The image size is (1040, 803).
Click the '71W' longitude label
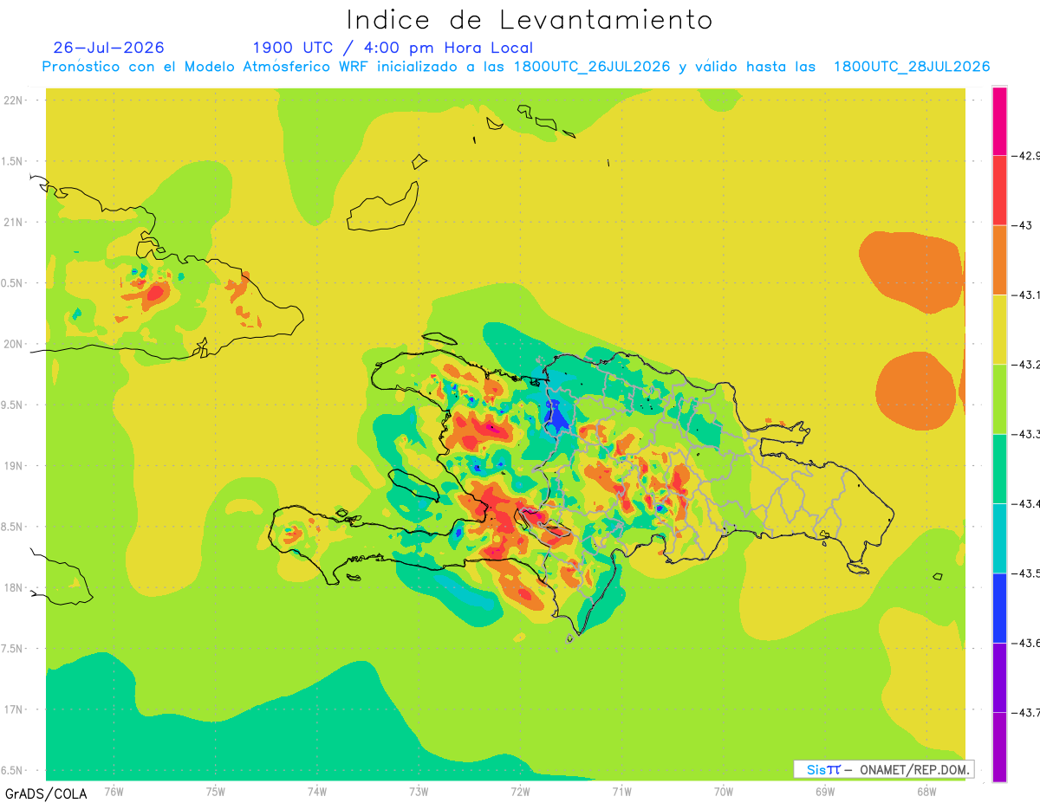point(621,792)
